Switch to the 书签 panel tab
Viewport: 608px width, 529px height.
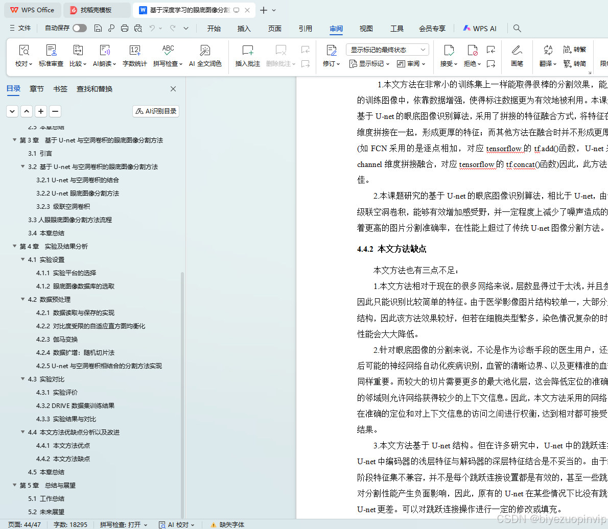point(60,89)
